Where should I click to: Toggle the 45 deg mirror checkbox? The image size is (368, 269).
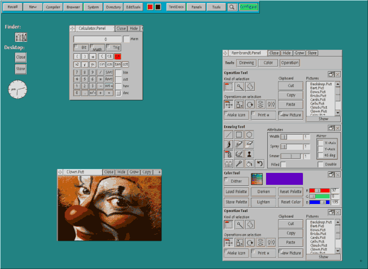tap(320, 155)
